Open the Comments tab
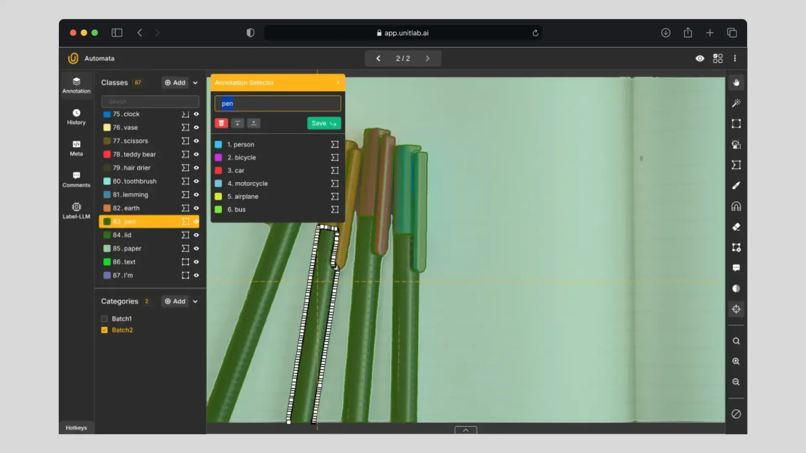 point(76,179)
